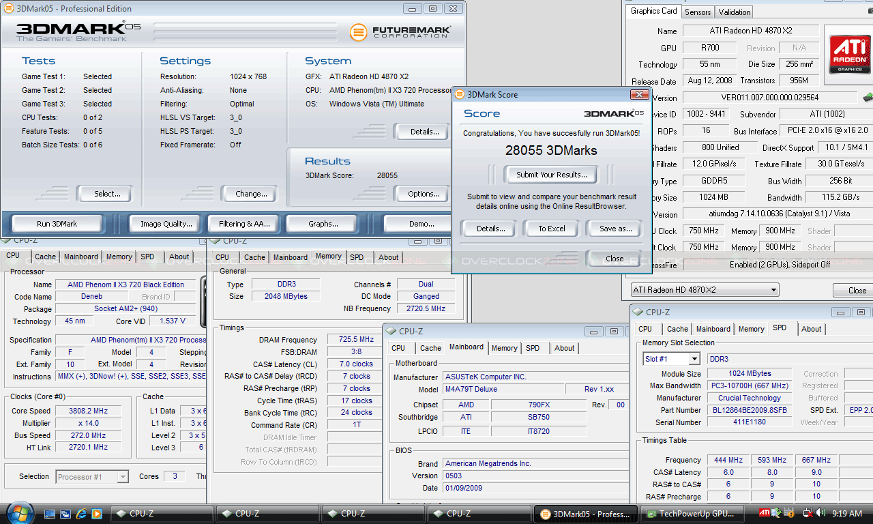Click Save as button in Score dialog
Image resolution: width=873 pixels, height=524 pixels.
tap(615, 229)
